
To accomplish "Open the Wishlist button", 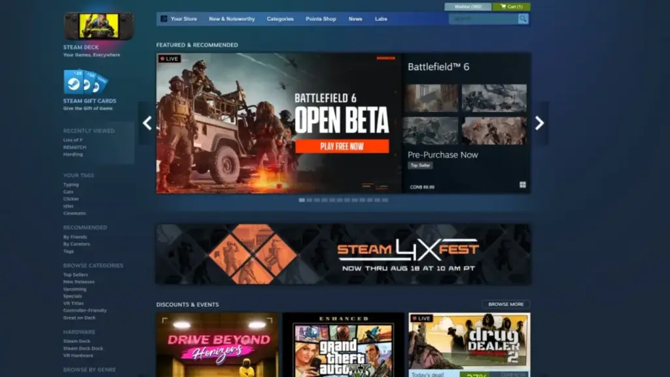I will 468,7.
